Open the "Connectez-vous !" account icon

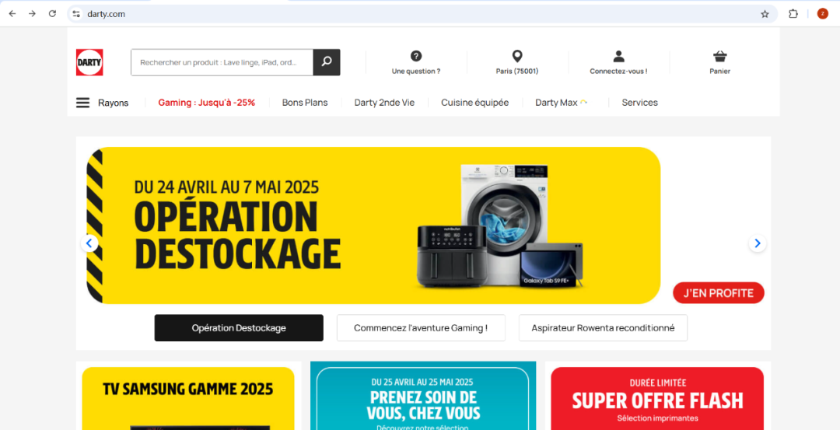tap(619, 56)
